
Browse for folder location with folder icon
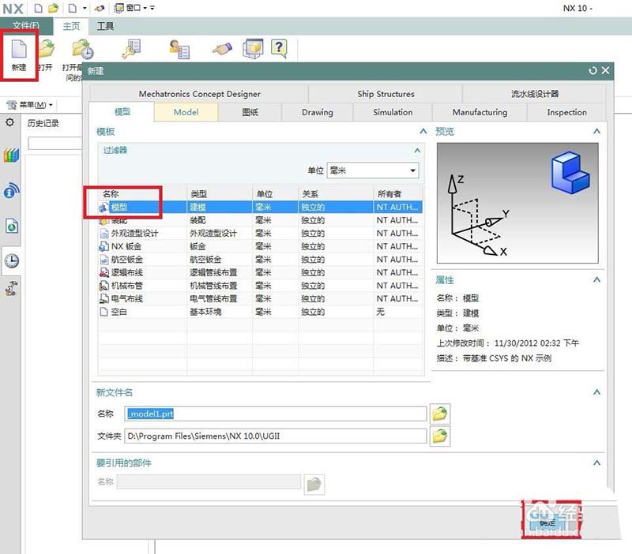[x=440, y=436]
